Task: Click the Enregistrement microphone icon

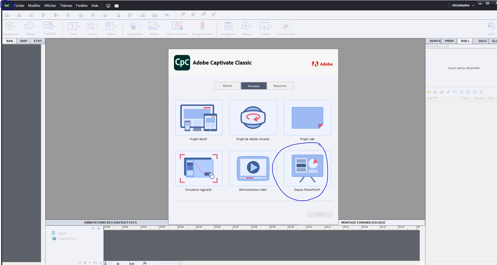Action: (202, 26)
